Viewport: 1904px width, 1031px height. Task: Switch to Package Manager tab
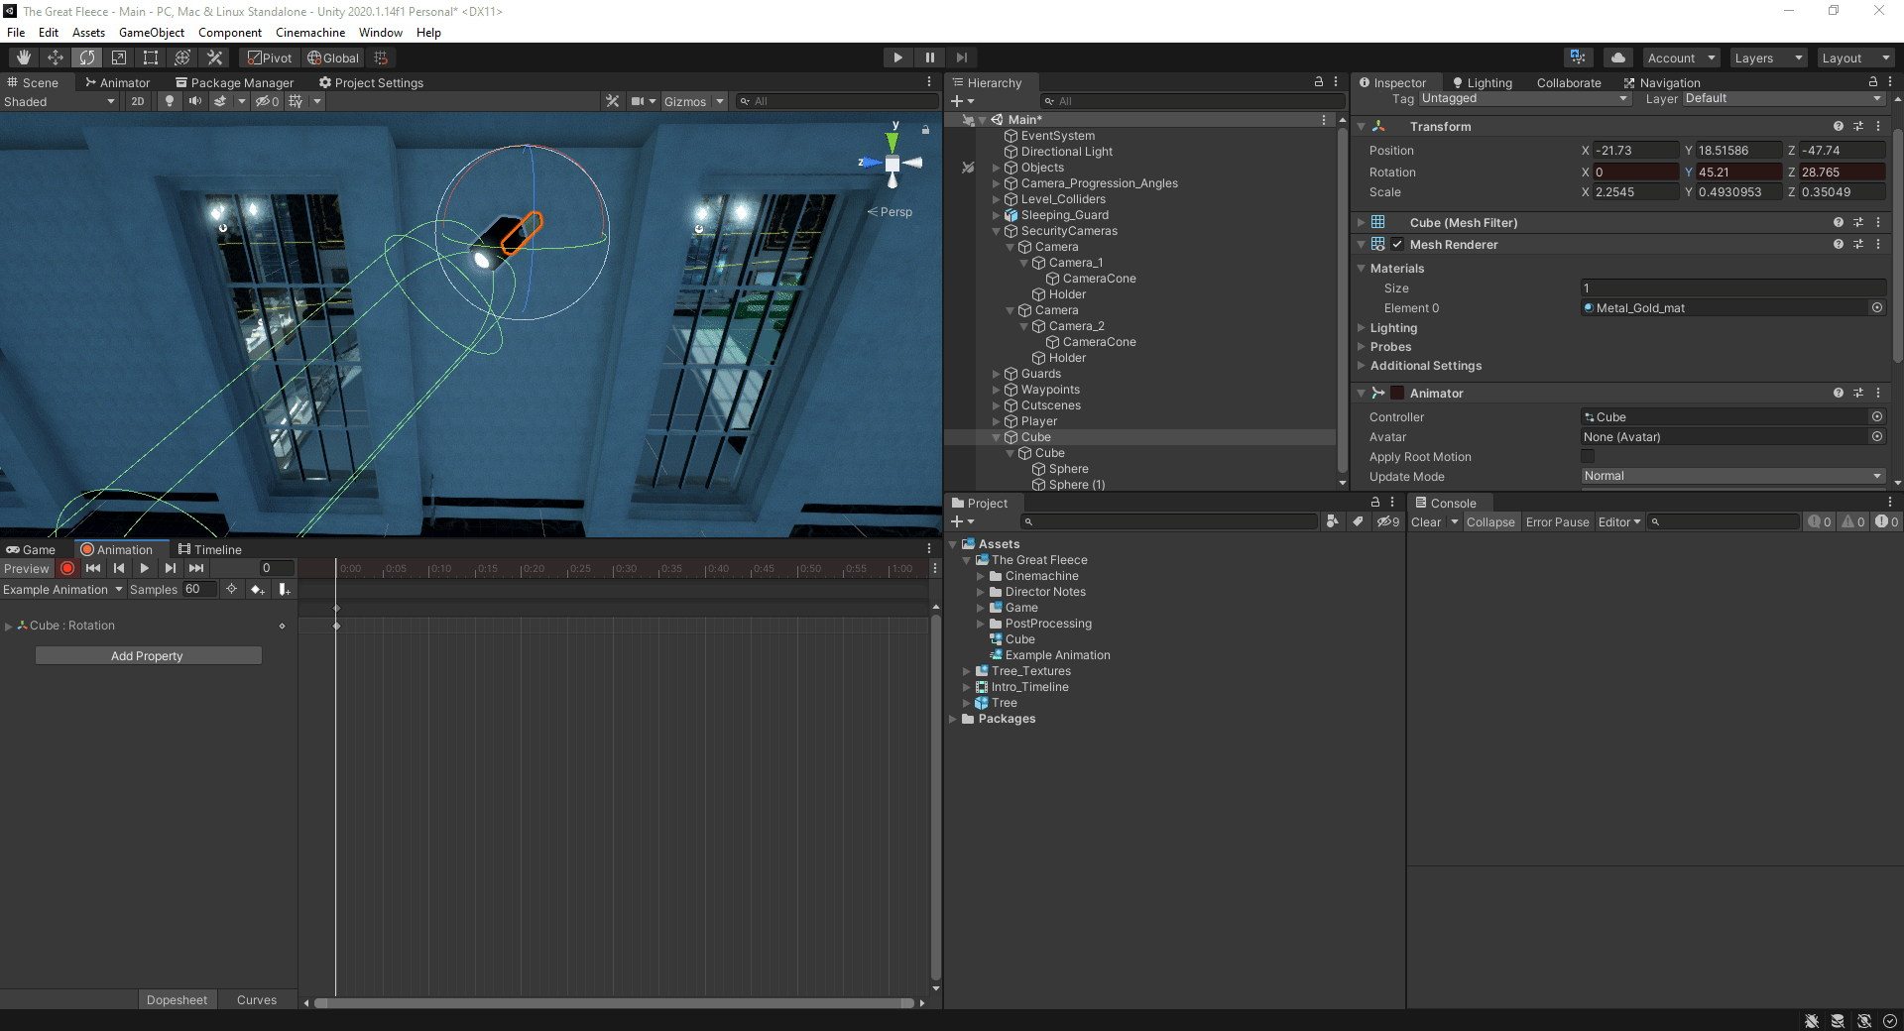pyautogui.click(x=235, y=82)
